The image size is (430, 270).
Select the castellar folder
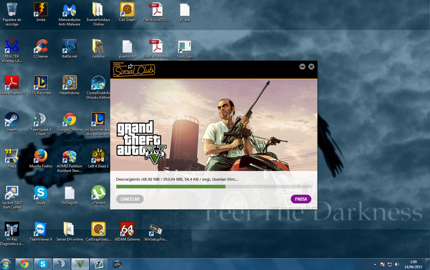tap(98, 49)
